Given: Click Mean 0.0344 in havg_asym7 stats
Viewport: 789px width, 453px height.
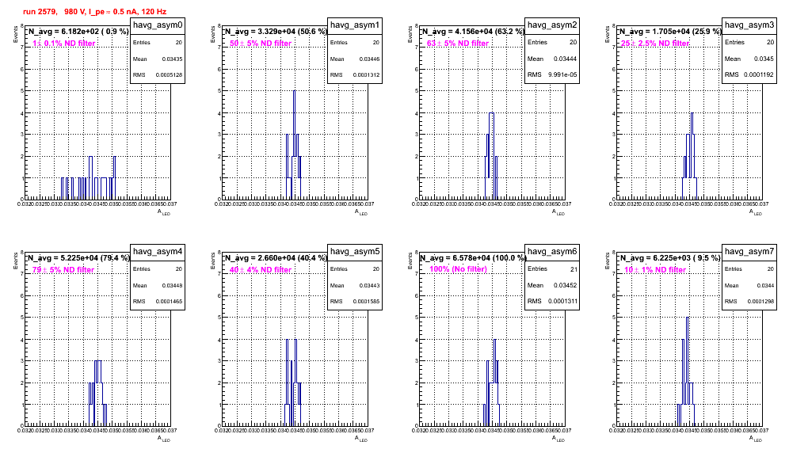Looking at the screenshot, I should click(749, 285).
